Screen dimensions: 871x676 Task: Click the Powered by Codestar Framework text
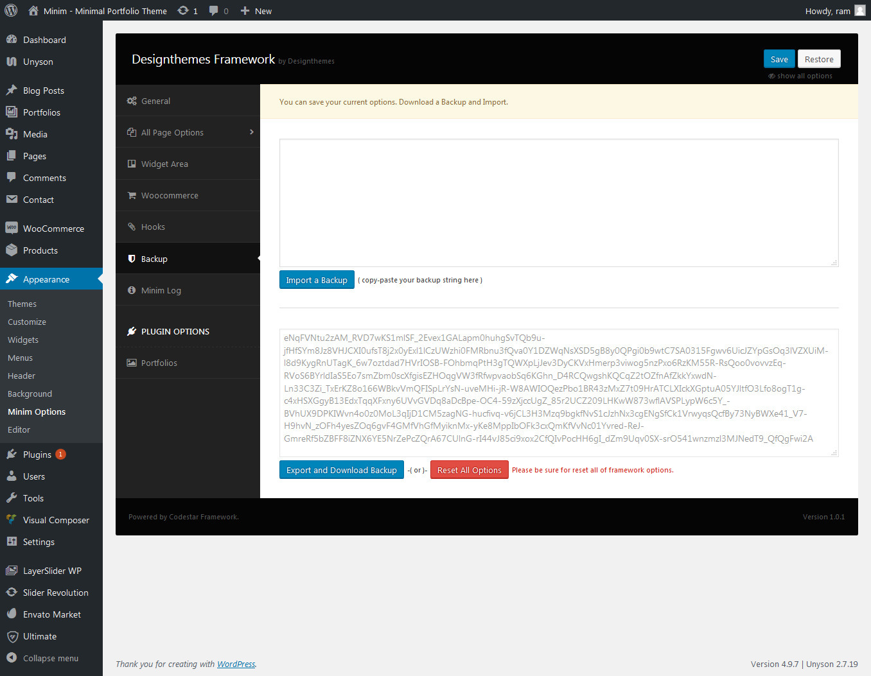[183, 517]
